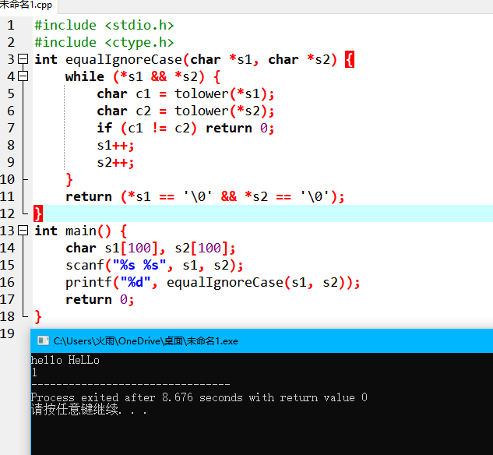This screenshot has width=493, height=455.
Task: Click '请按任意键继续' prompt in console
Action: coord(89,410)
